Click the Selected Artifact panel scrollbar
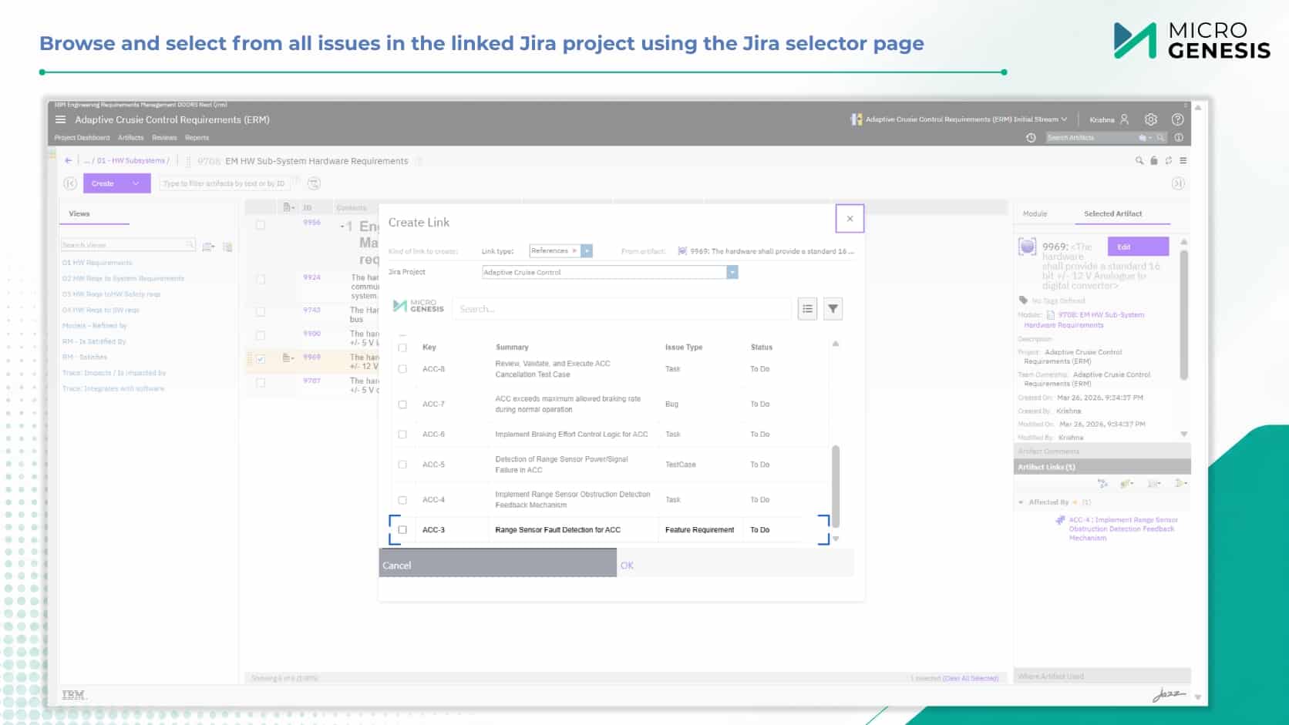This screenshot has width=1289, height=725. (x=1184, y=314)
